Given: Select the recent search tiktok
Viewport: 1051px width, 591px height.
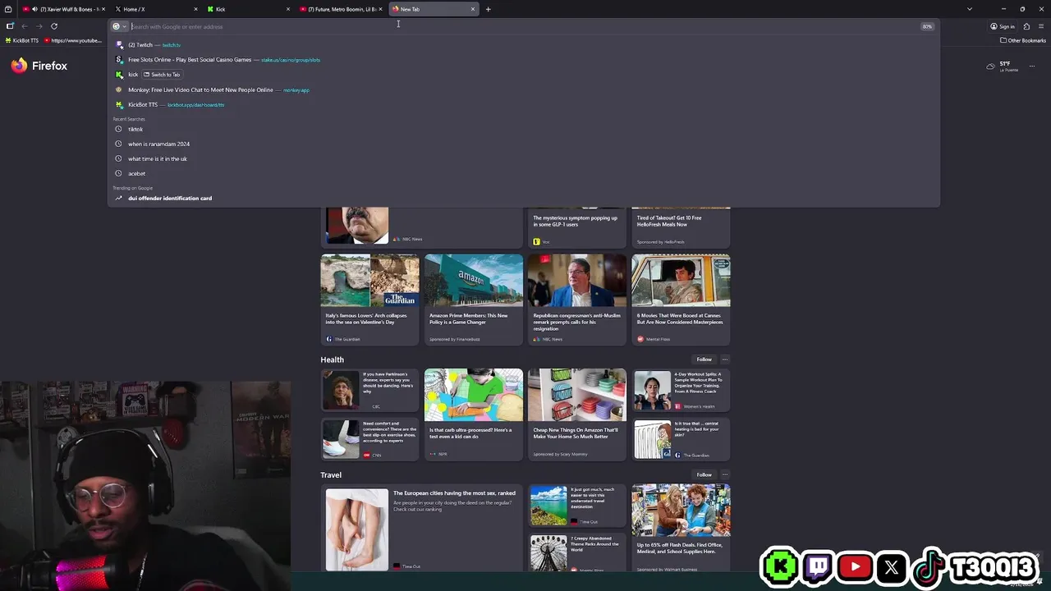Looking at the screenshot, I should click(x=524, y=129).
